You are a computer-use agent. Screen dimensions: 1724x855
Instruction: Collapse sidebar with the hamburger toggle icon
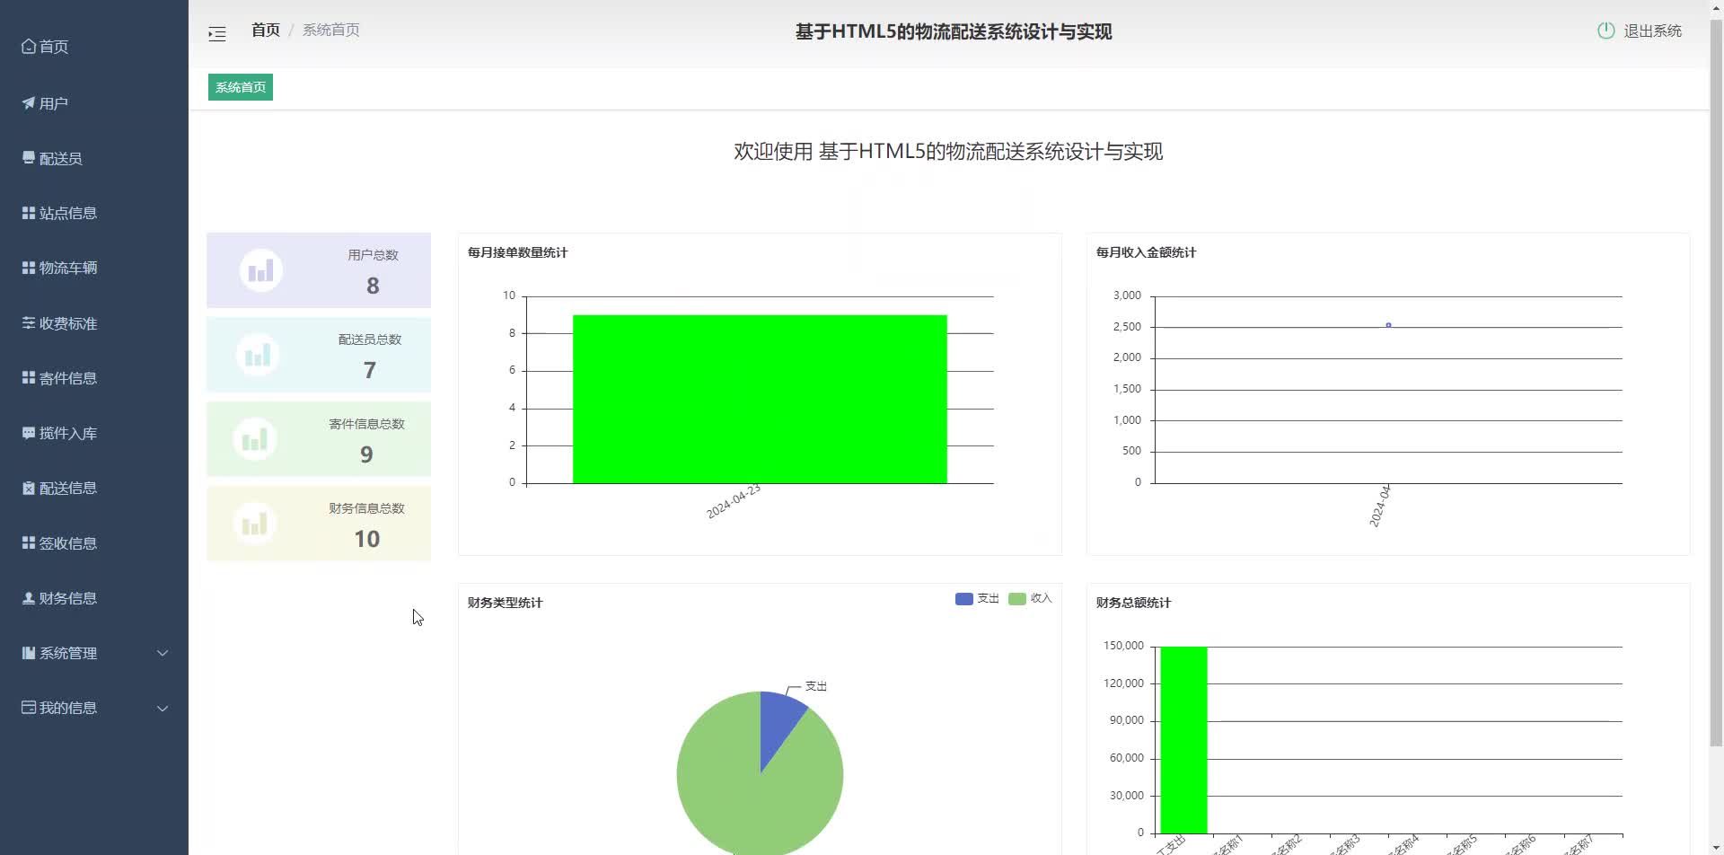pyautogui.click(x=217, y=34)
